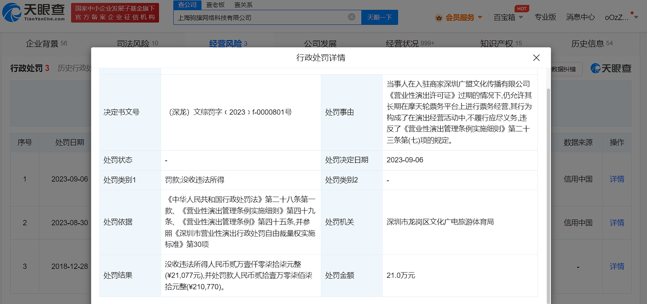
Task: Select 深圳市龙岗区文化广电旅游体育局 text
Action: 440,222
